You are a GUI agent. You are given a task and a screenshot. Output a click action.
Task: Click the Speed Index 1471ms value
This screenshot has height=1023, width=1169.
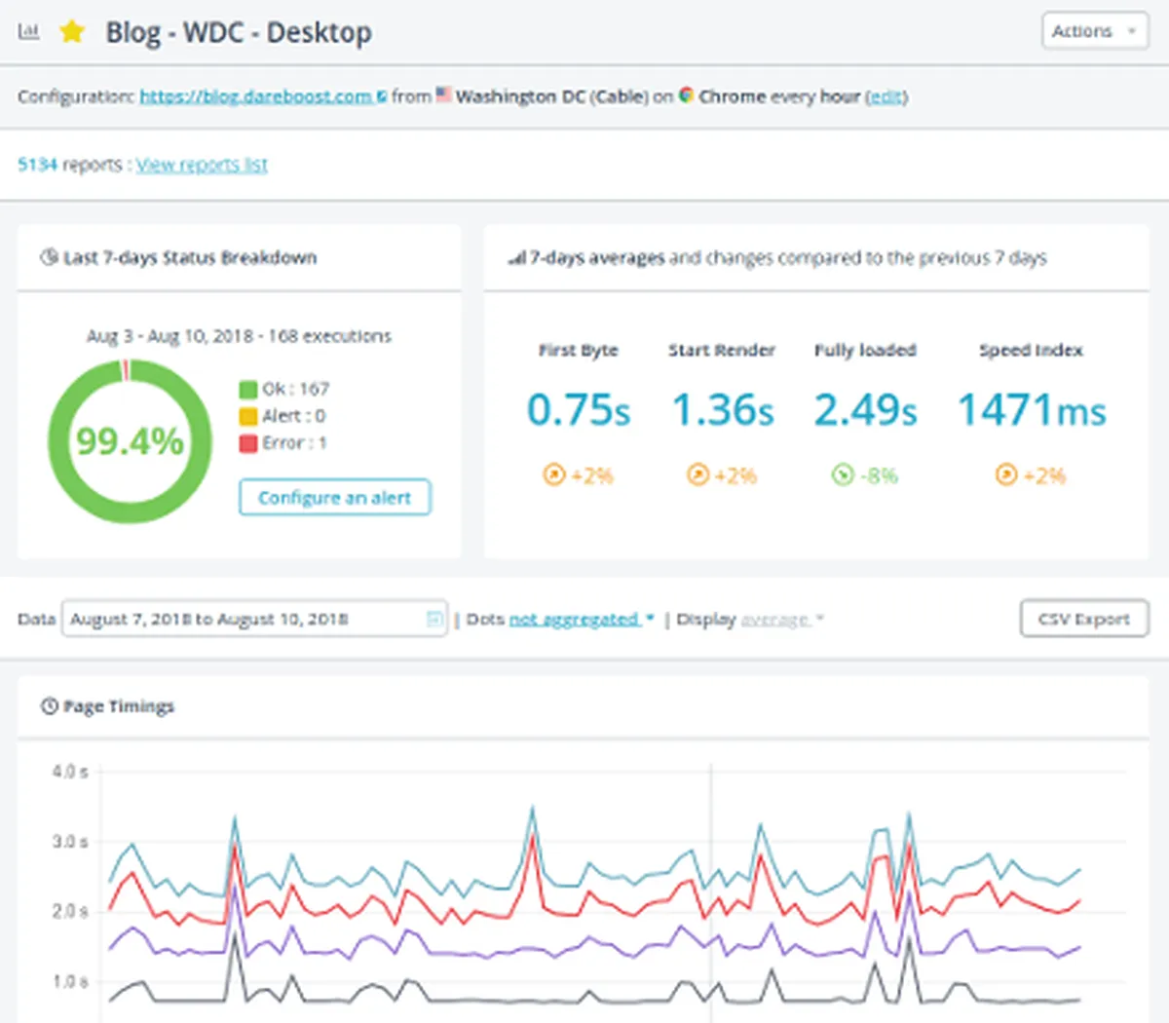(x=1032, y=410)
